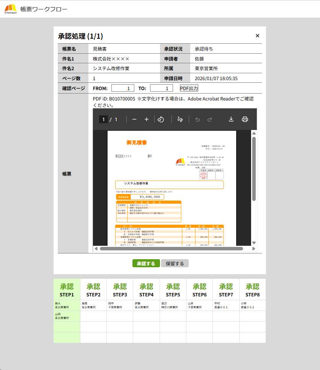Viewport: 320px width, 370px height.
Task: Click the TO page input field
Action: pos(162,88)
